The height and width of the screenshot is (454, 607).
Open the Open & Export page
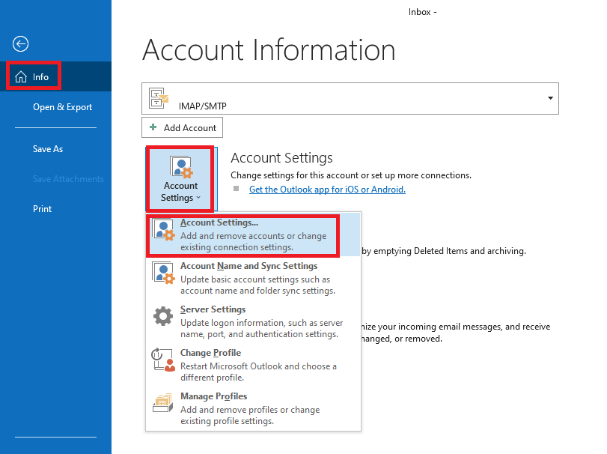coord(62,107)
